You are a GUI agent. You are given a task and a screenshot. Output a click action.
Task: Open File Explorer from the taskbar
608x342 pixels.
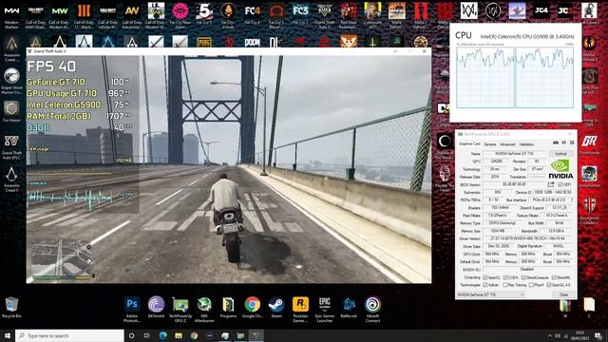(x=179, y=335)
